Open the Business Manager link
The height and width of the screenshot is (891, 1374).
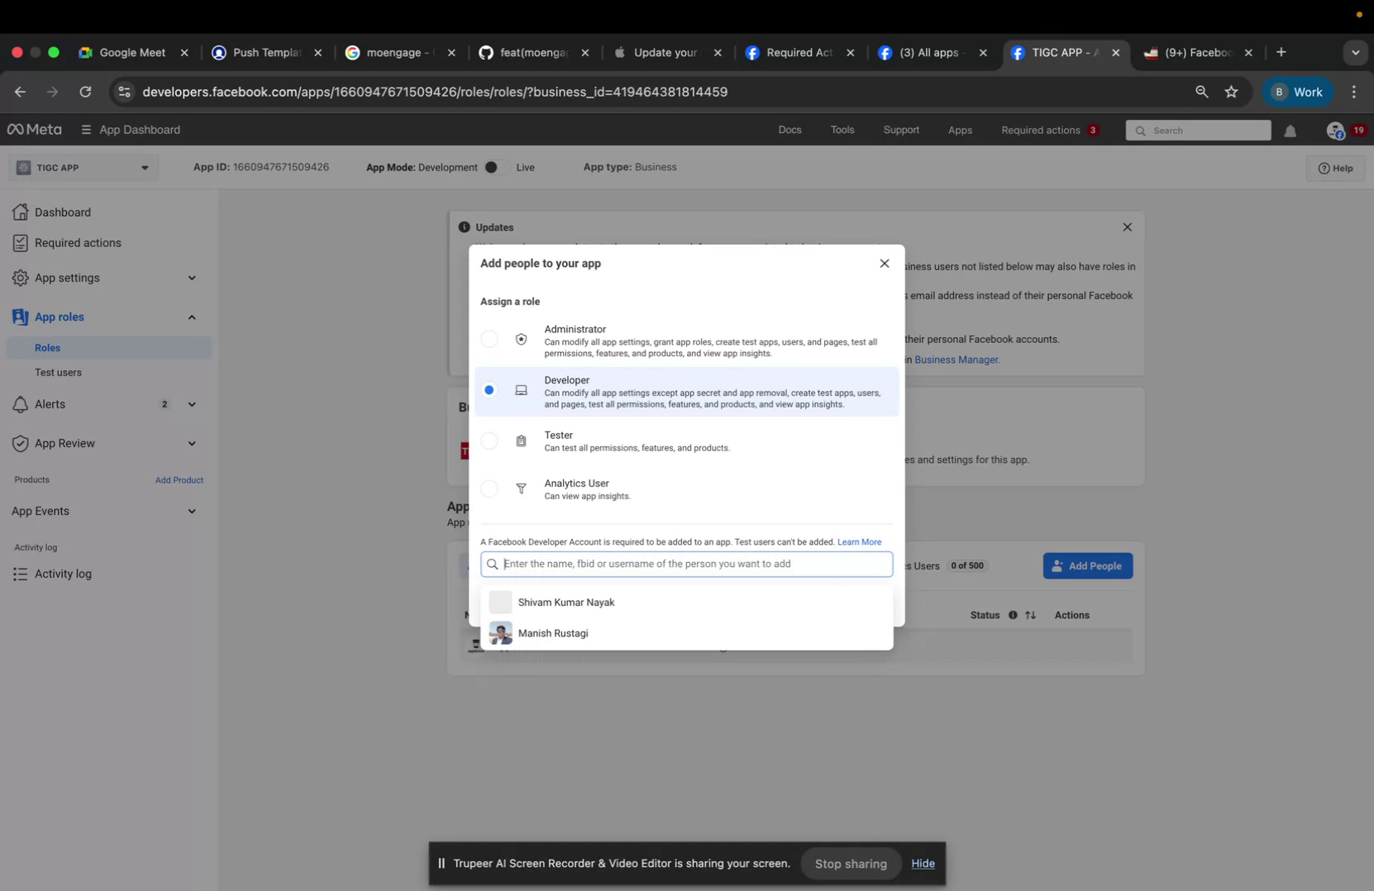click(957, 360)
